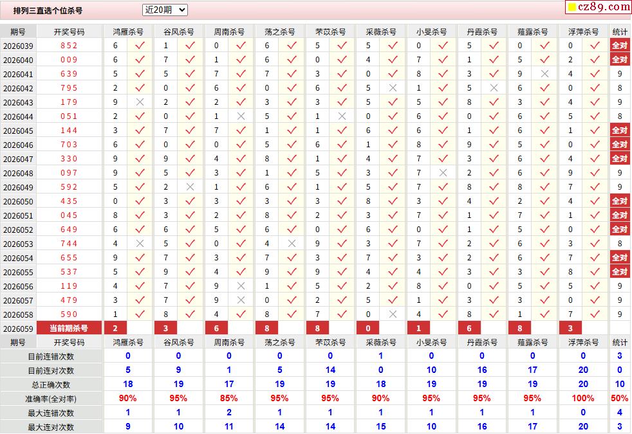Click the red check for 薤露杀号 in row 2026052
632x434 pixels.
click(x=544, y=230)
